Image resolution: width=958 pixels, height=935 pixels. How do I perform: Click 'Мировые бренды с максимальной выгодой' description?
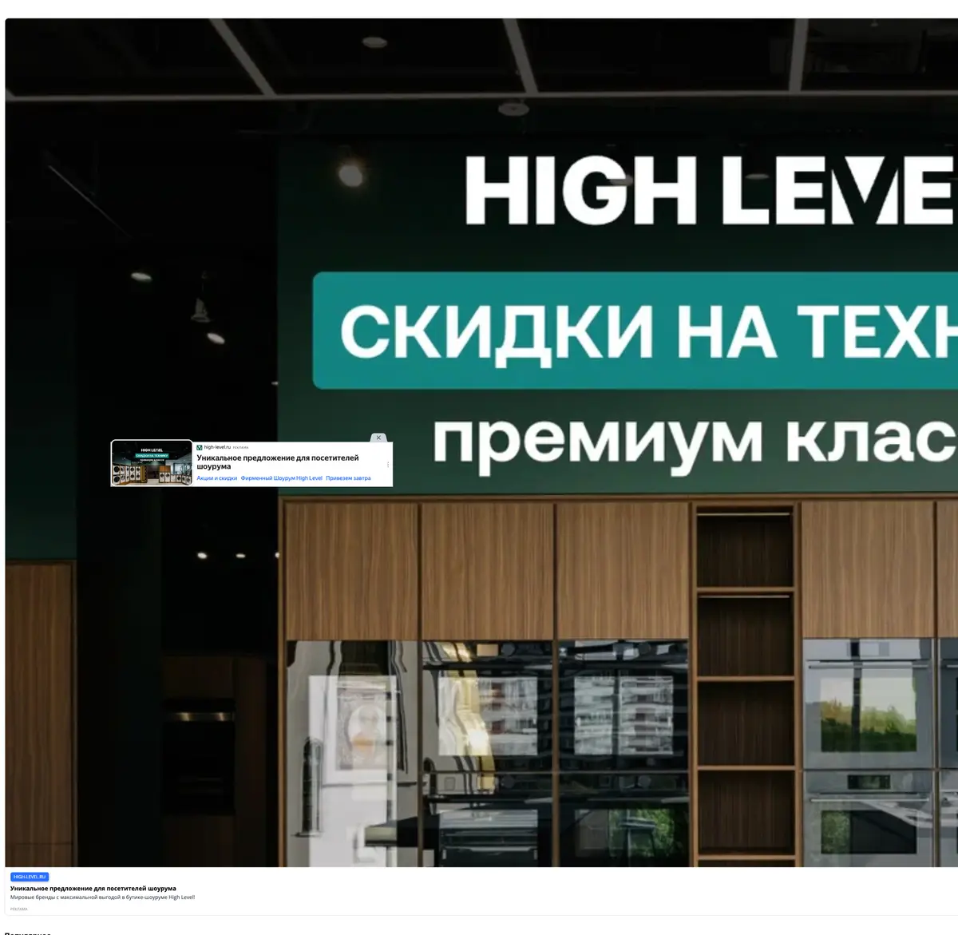coord(102,897)
